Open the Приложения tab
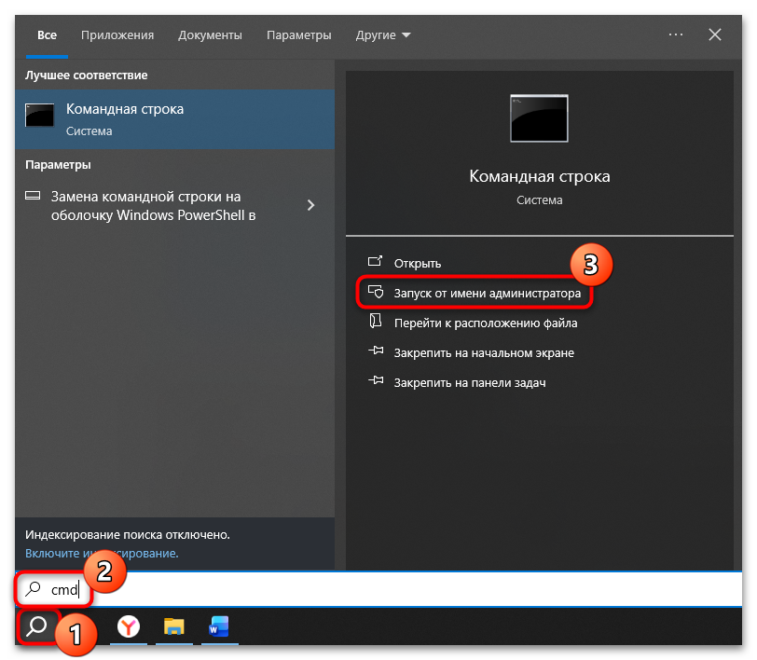Viewport: 757px width, 660px height. (x=117, y=35)
